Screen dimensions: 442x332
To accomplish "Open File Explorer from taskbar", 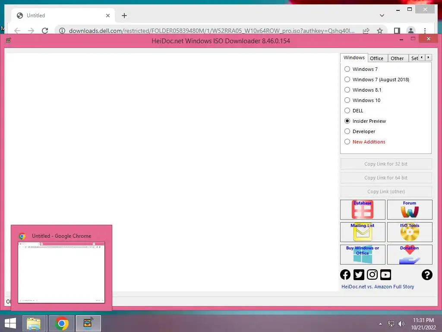I will pos(34,323).
